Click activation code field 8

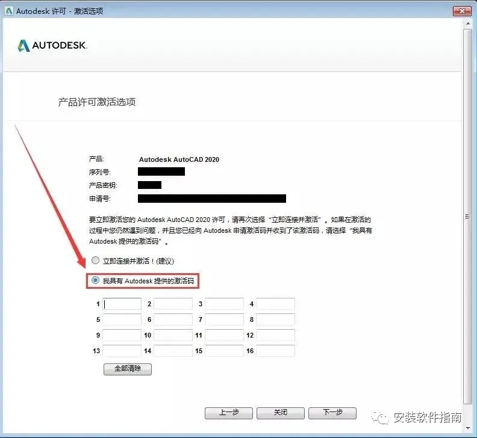click(x=276, y=319)
